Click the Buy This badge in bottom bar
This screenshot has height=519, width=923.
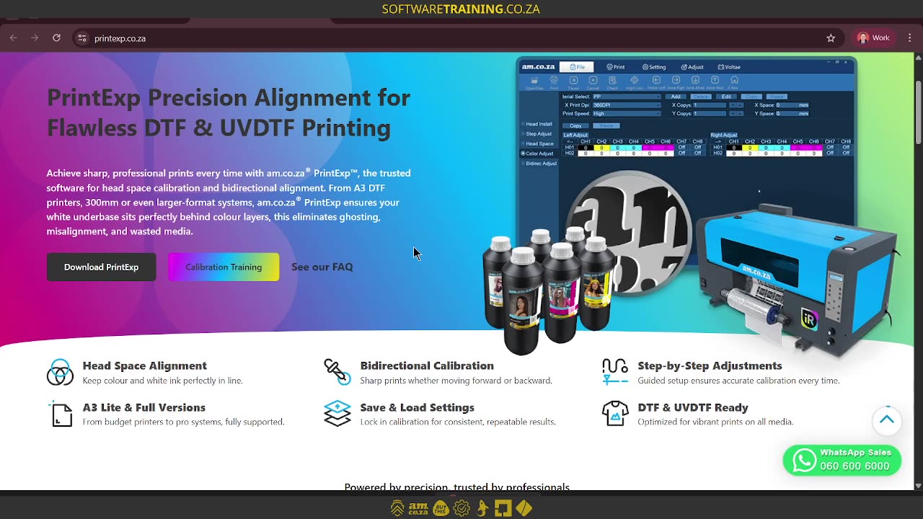[x=441, y=508]
